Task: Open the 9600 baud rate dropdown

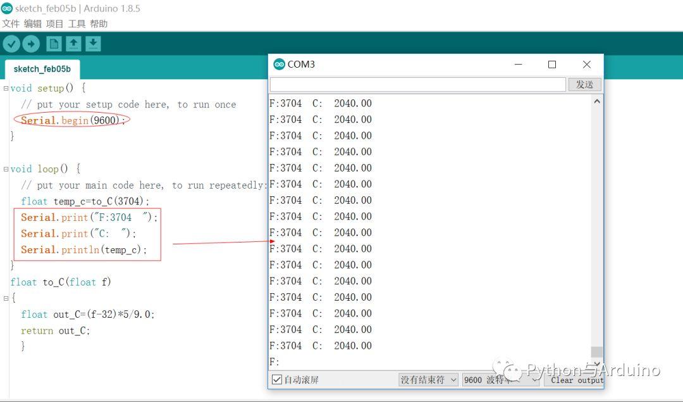Action: point(500,380)
